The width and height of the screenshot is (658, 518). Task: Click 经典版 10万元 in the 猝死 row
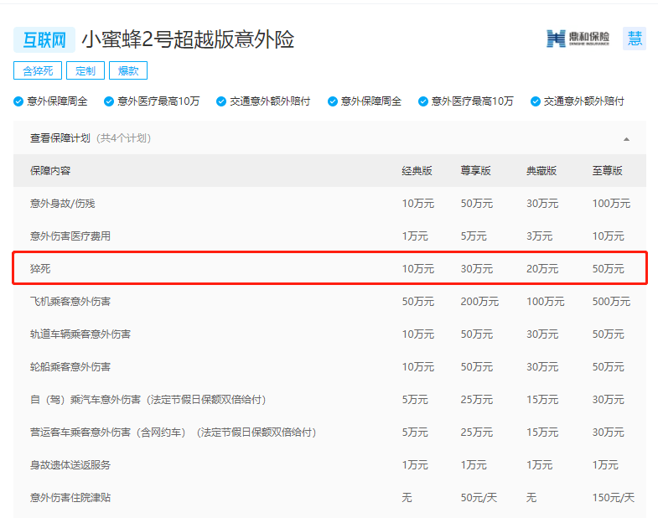(x=418, y=269)
